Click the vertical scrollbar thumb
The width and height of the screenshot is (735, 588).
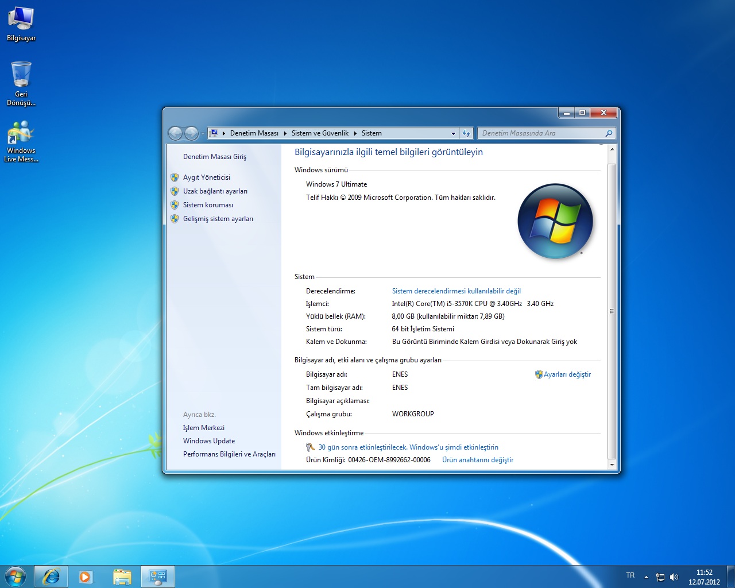pos(612,311)
